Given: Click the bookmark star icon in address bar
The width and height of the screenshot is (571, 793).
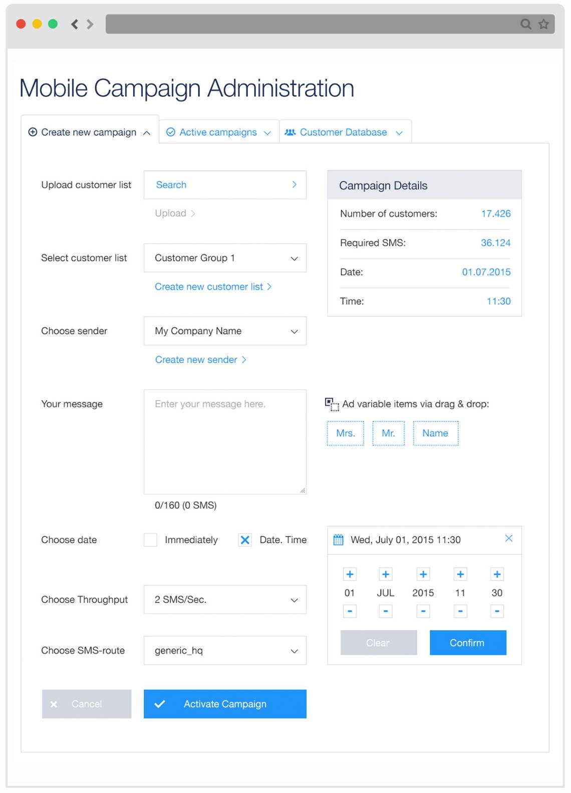Looking at the screenshot, I should click(x=543, y=24).
